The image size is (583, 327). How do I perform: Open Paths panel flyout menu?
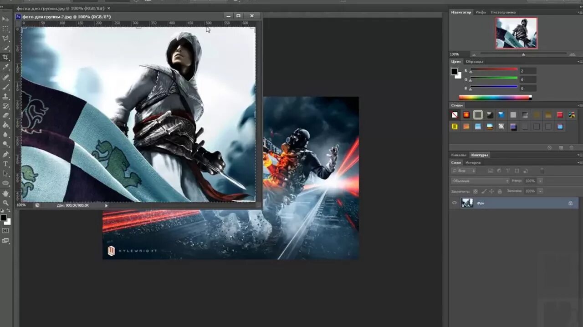click(x=579, y=155)
